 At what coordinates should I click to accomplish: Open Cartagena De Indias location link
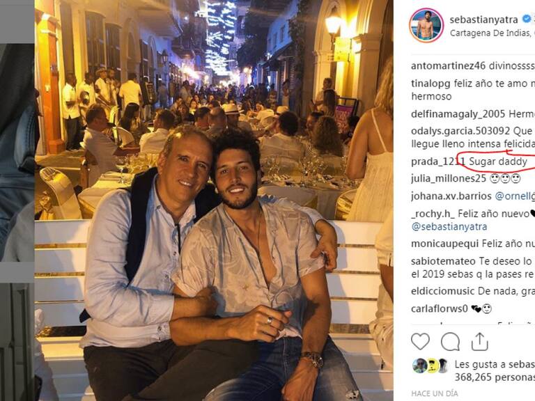click(492, 33)
